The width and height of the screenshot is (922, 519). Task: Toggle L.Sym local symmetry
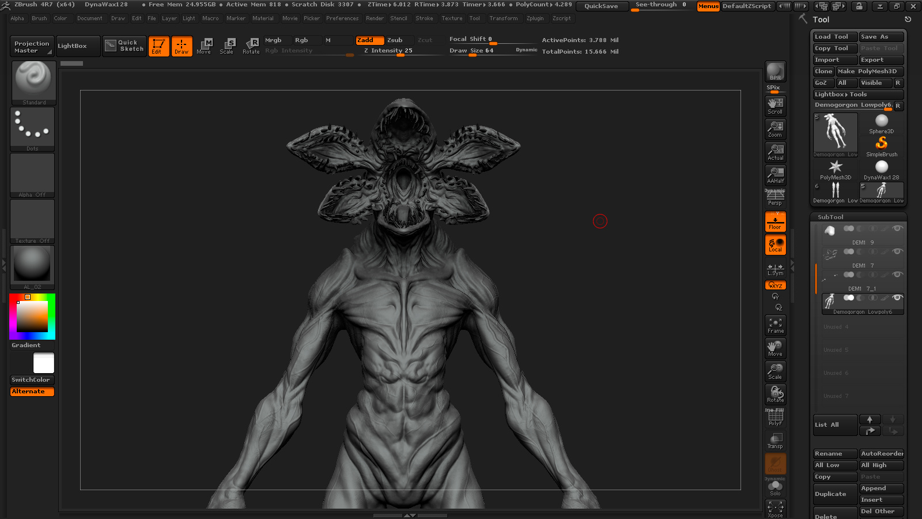(x=775, y=269)
